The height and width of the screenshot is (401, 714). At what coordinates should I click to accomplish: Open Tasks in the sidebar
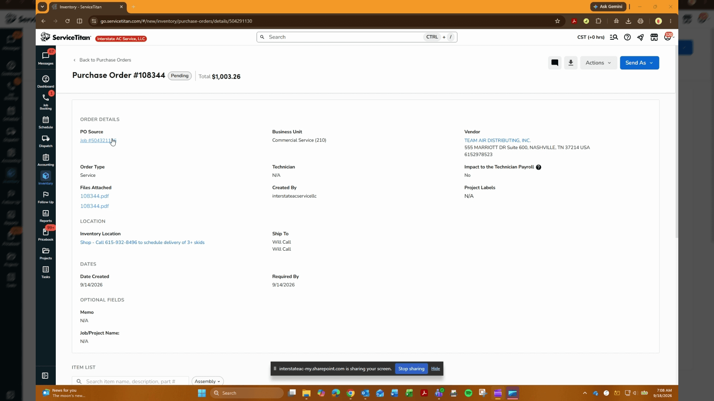click(x=46, y=272)
